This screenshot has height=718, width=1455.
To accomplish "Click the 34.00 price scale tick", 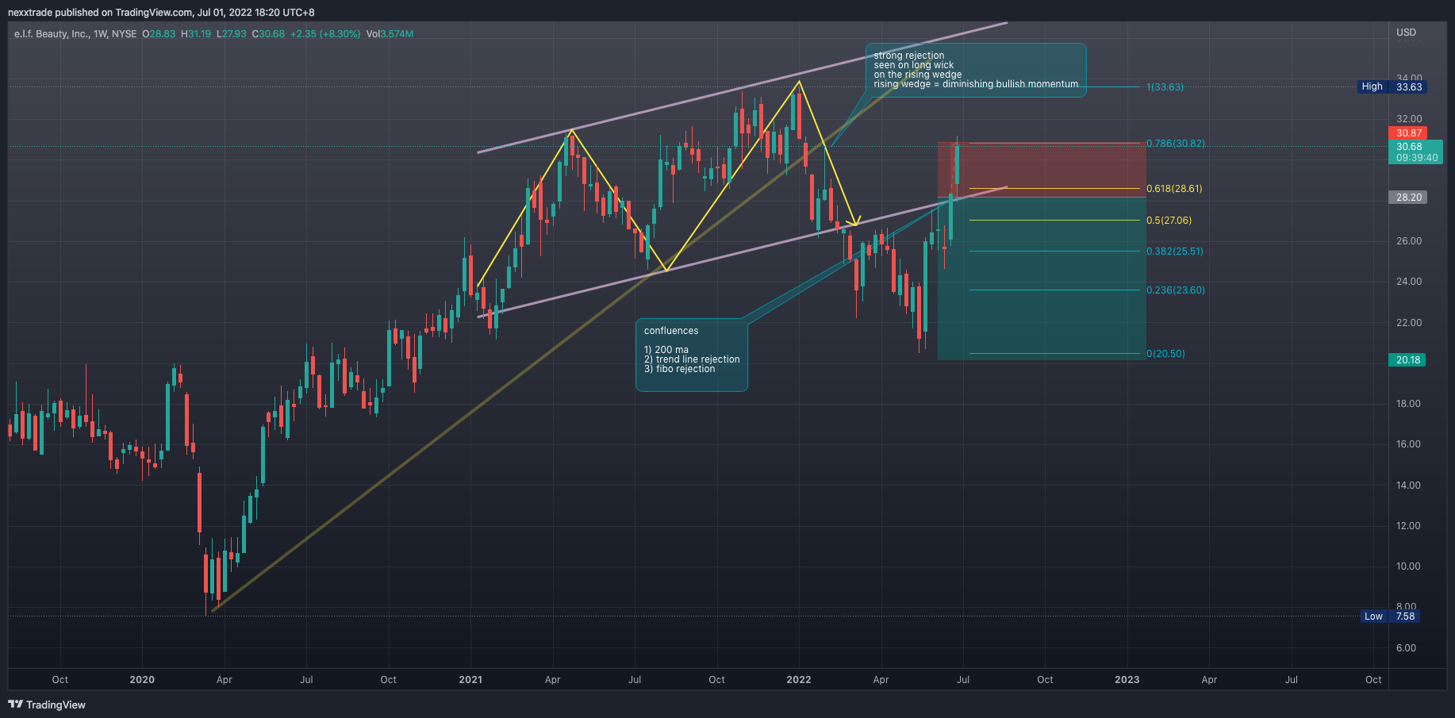I will (1409, 79).
